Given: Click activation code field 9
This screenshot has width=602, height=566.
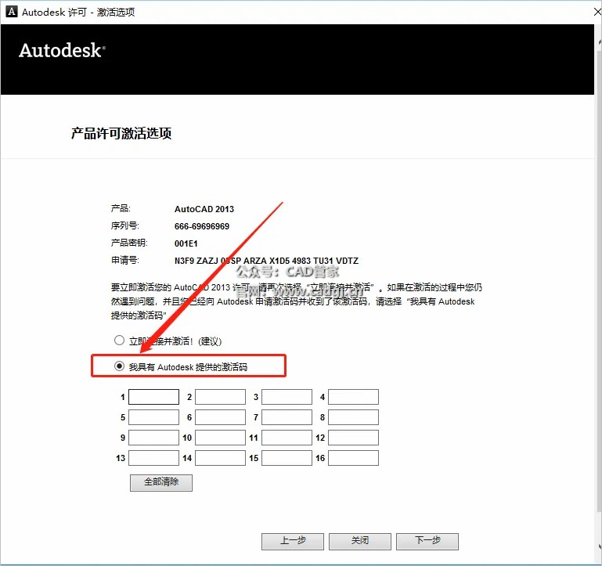Looking at the screenshot, I should pos(153,438).
